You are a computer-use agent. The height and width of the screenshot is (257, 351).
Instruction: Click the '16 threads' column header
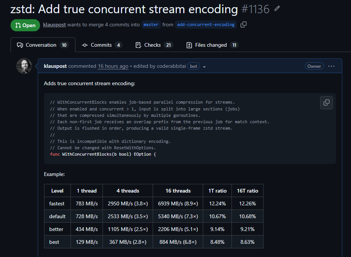[178, 191]
